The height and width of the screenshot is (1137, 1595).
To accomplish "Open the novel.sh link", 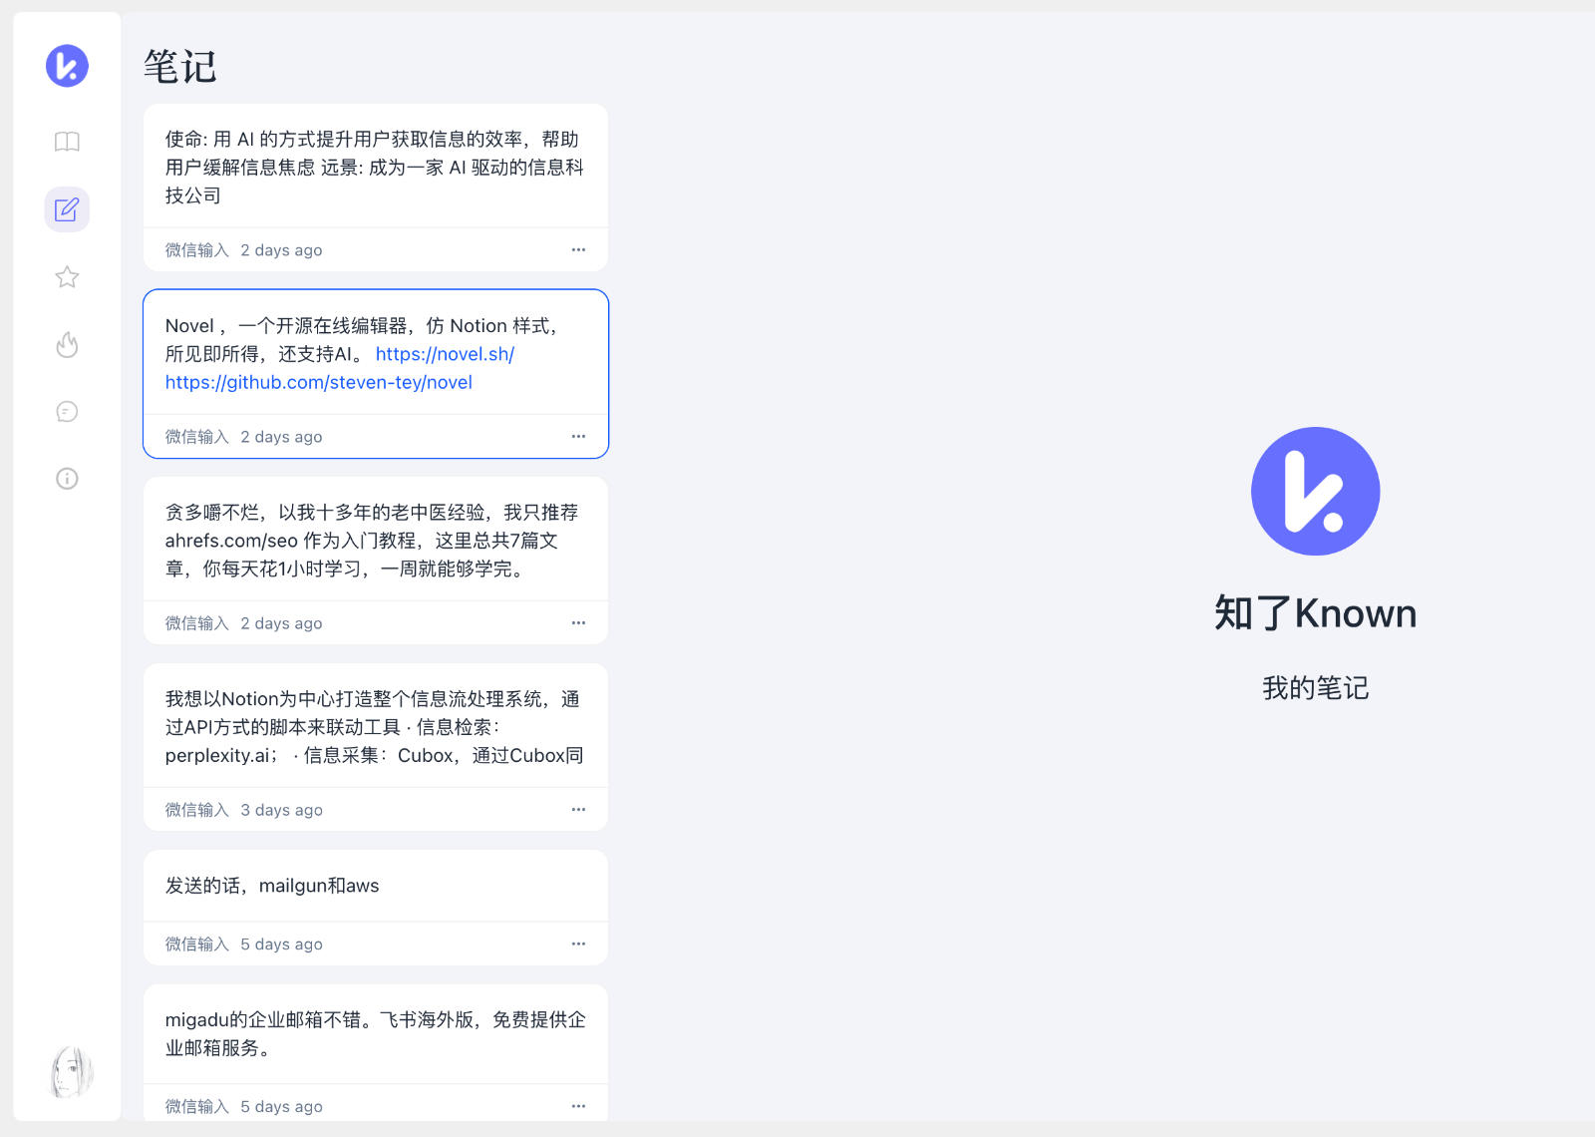I will (445, 354).
